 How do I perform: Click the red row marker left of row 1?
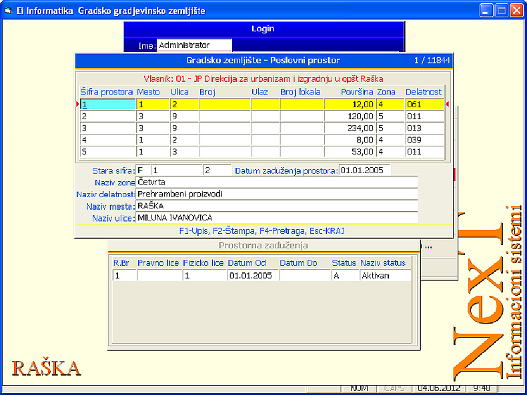(x=78, y=104)
